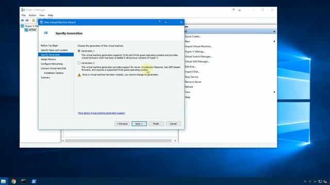Click Stop Service in the Actions pane

click(x=191, y=77)
